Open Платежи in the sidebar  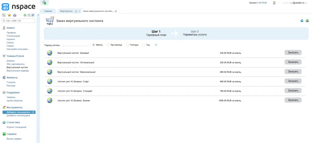click(11, 82)
